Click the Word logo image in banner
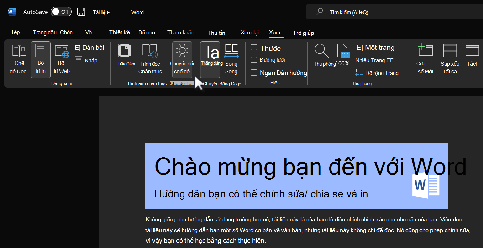 coord(426,186)
